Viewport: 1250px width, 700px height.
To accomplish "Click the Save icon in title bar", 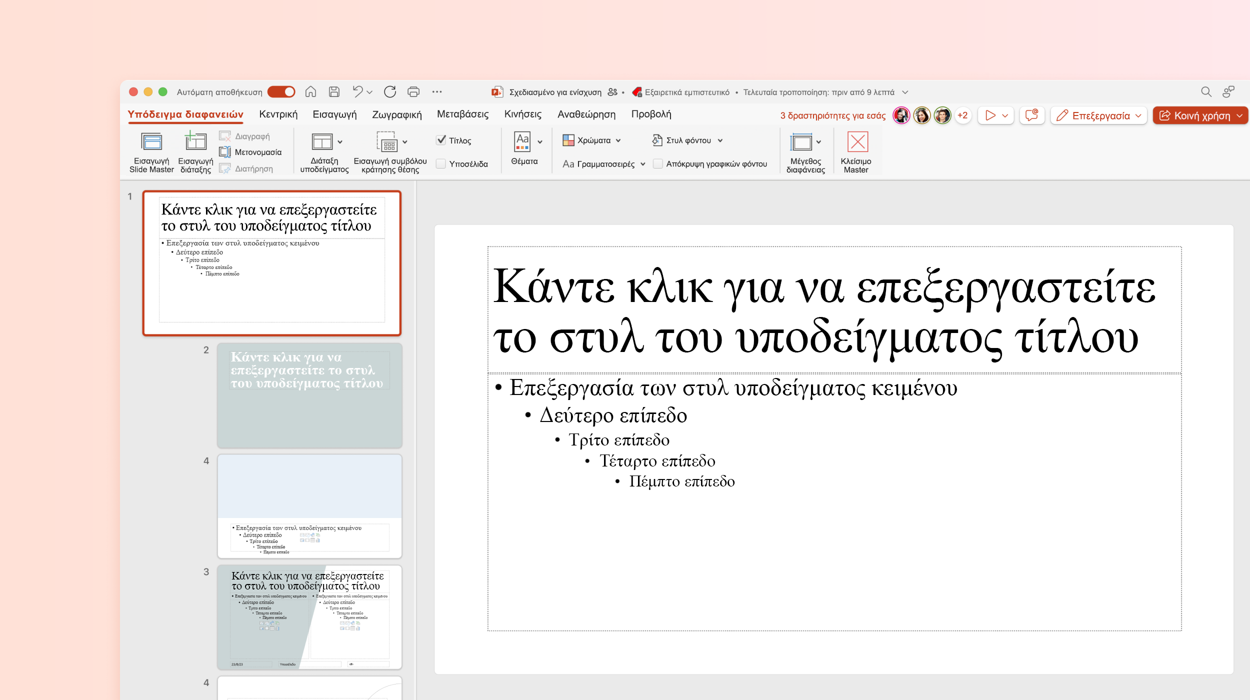I will pyautogui.click(x=334, y=92).
